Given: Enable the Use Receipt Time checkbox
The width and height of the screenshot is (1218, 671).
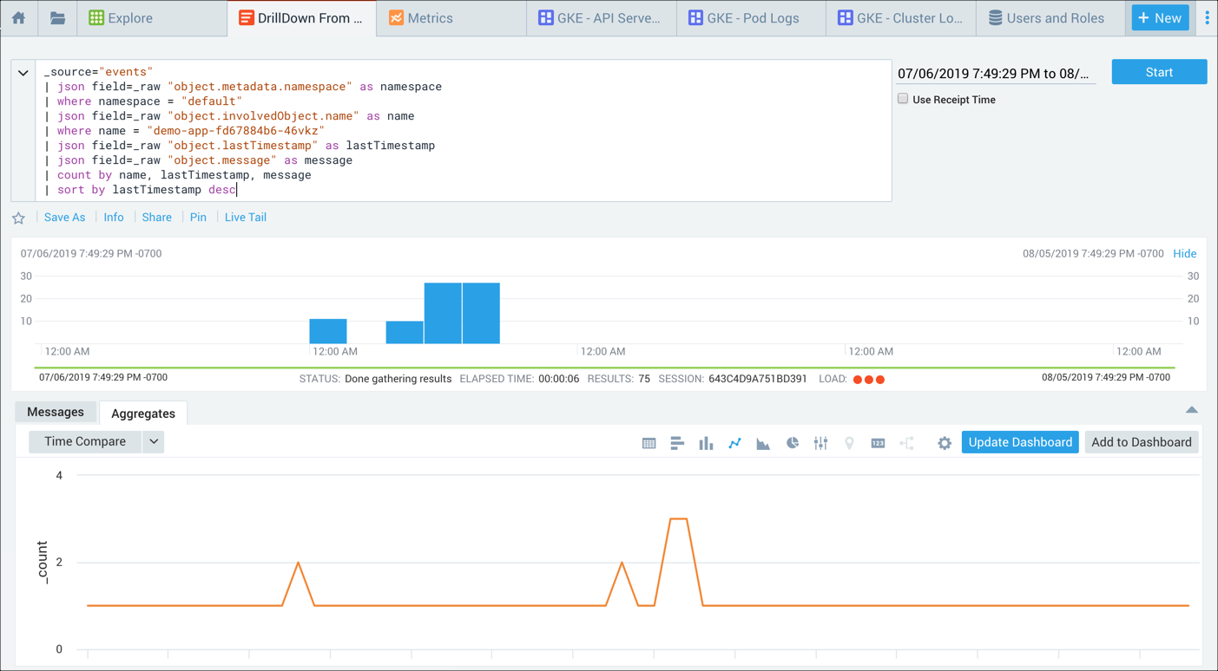Looking at the screenshot, I should (x=903, y=99).
